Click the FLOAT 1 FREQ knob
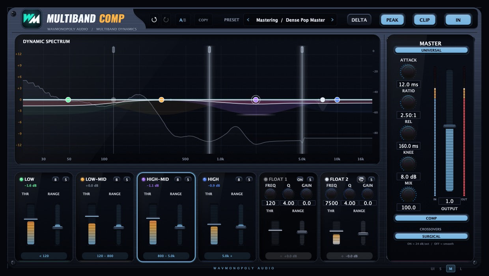 (270, 194)
